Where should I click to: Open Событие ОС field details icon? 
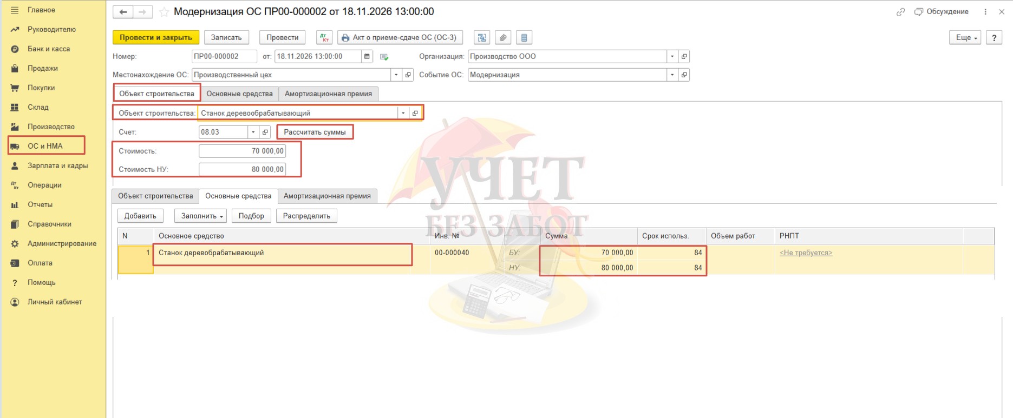684,75
